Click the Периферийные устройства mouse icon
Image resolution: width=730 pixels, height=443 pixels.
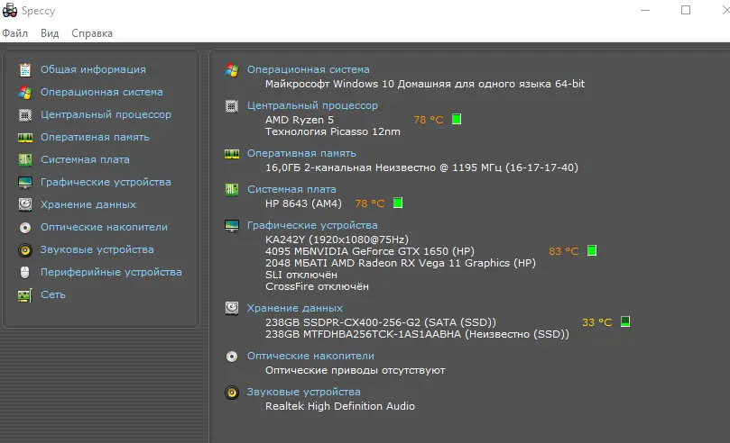point(25,272)
